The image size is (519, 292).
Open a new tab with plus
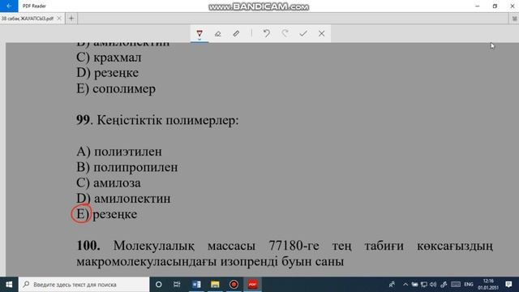pos(71,18)
